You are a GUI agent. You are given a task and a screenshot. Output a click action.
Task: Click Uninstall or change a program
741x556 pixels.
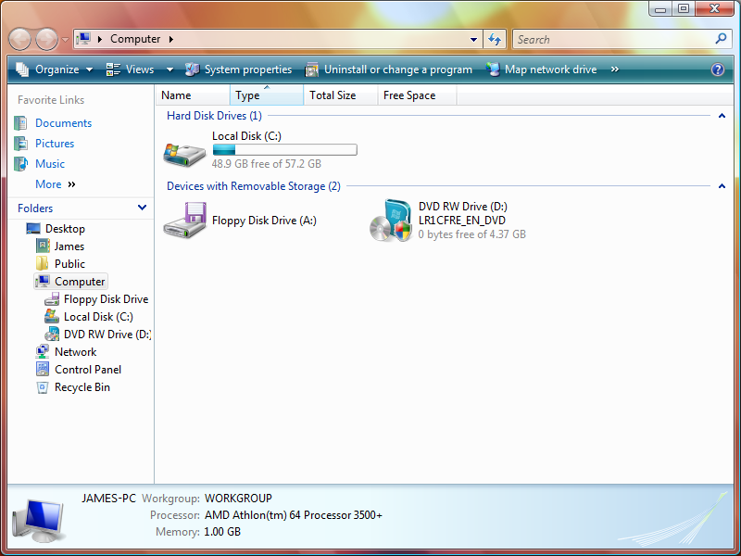[388, 69]
